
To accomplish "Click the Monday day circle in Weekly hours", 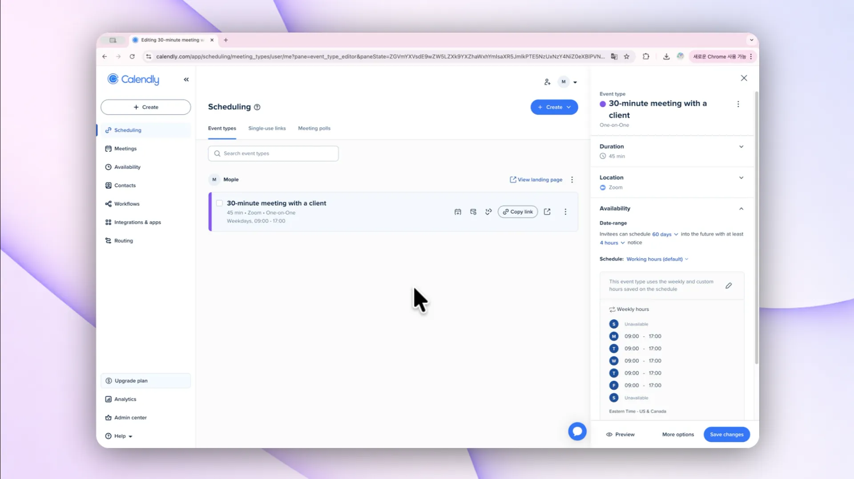I will click(x=614, y=336).
